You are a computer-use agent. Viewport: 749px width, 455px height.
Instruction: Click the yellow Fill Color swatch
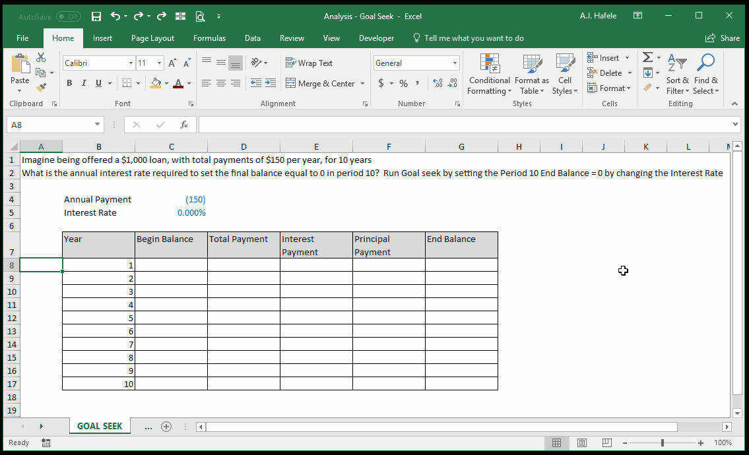click(x=156, y=83)
